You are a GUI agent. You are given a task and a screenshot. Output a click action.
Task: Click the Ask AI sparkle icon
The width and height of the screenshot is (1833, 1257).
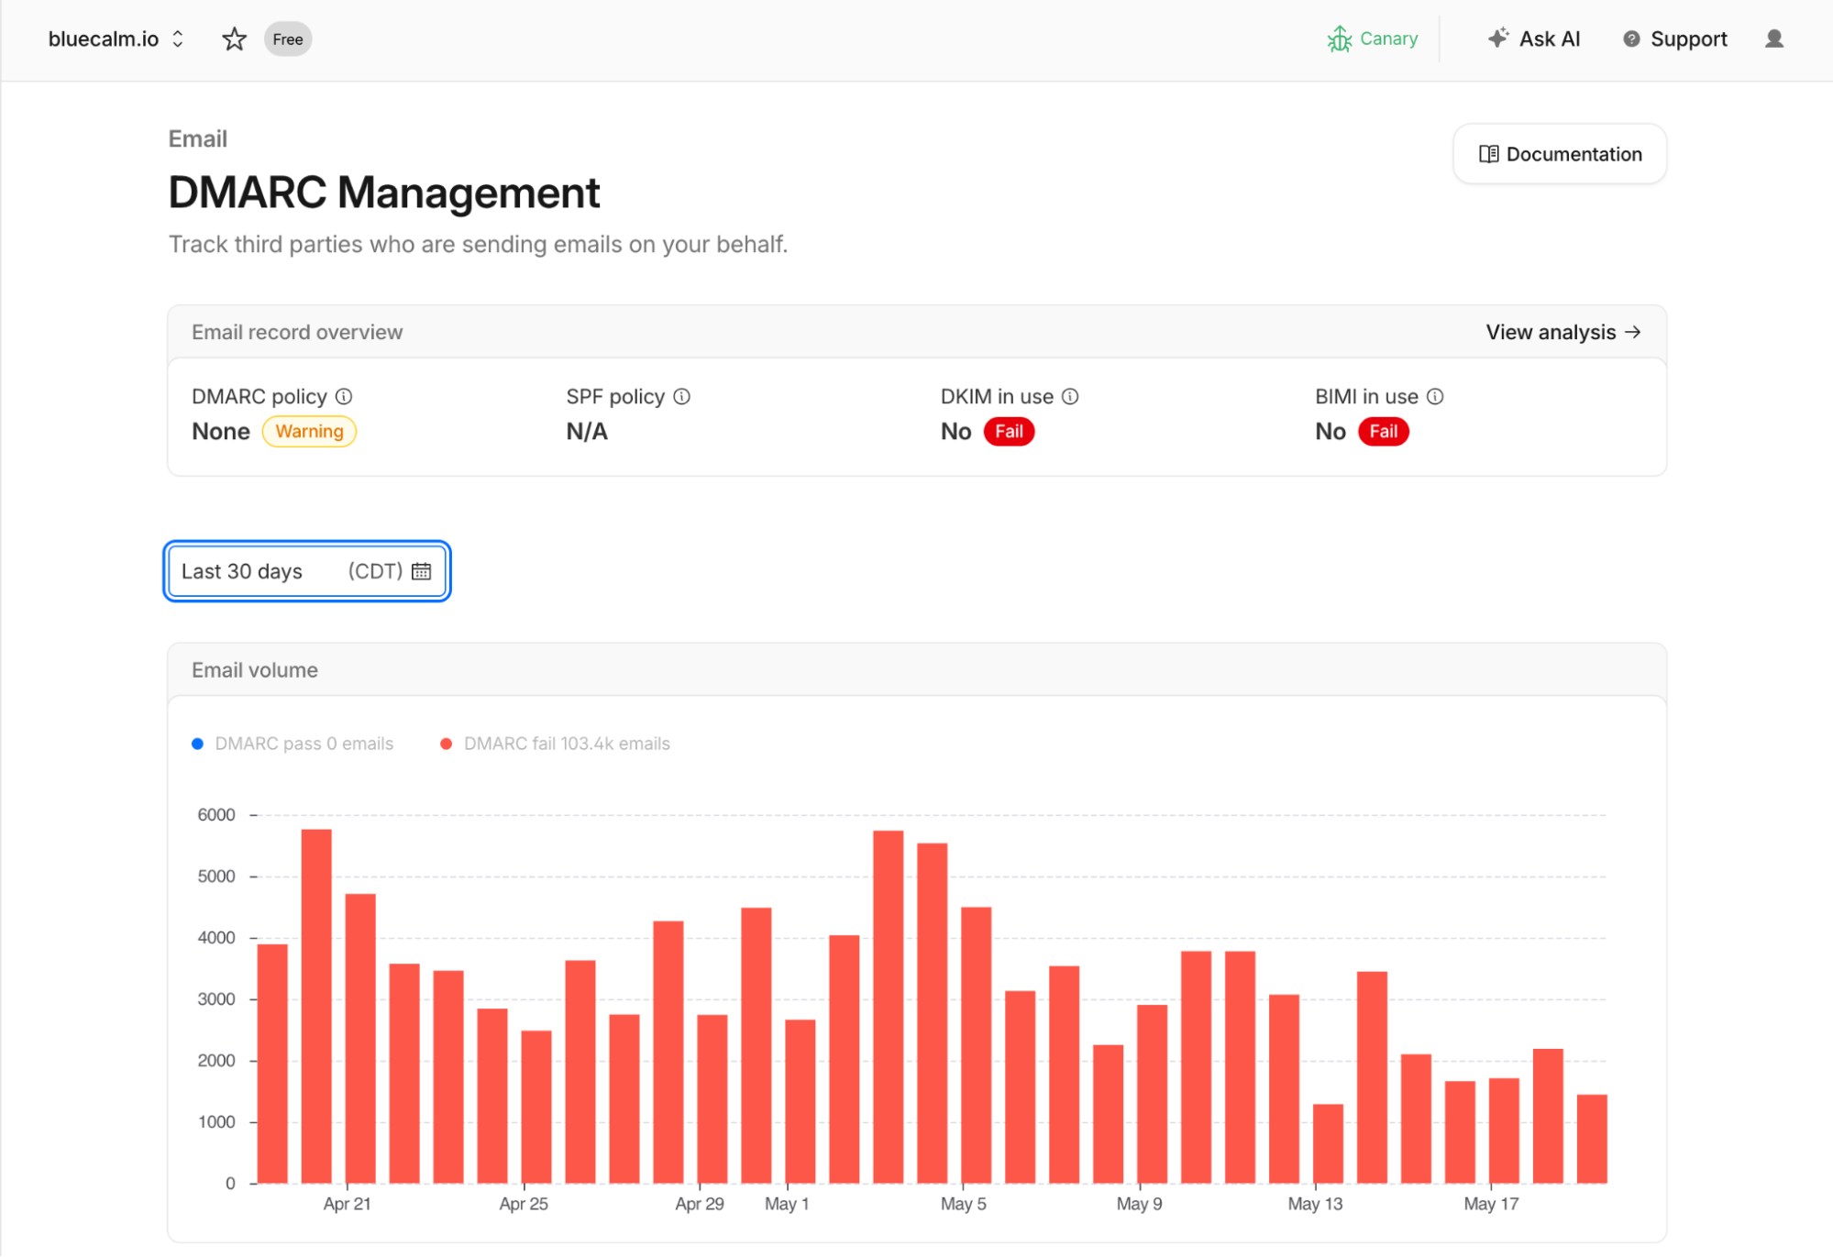pos(1498,38)
